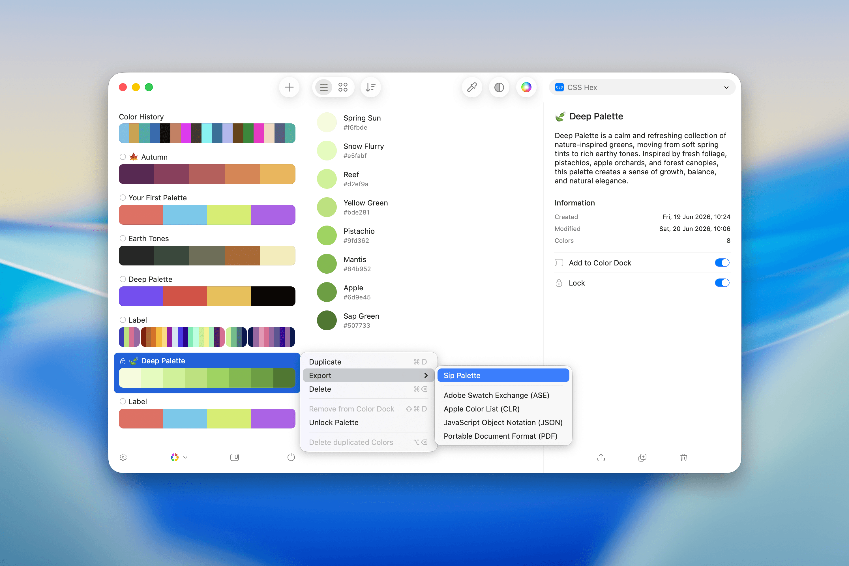
Task: Select the Earth Tones radio button
Action: pyautogui.click(x=123, y=238)
